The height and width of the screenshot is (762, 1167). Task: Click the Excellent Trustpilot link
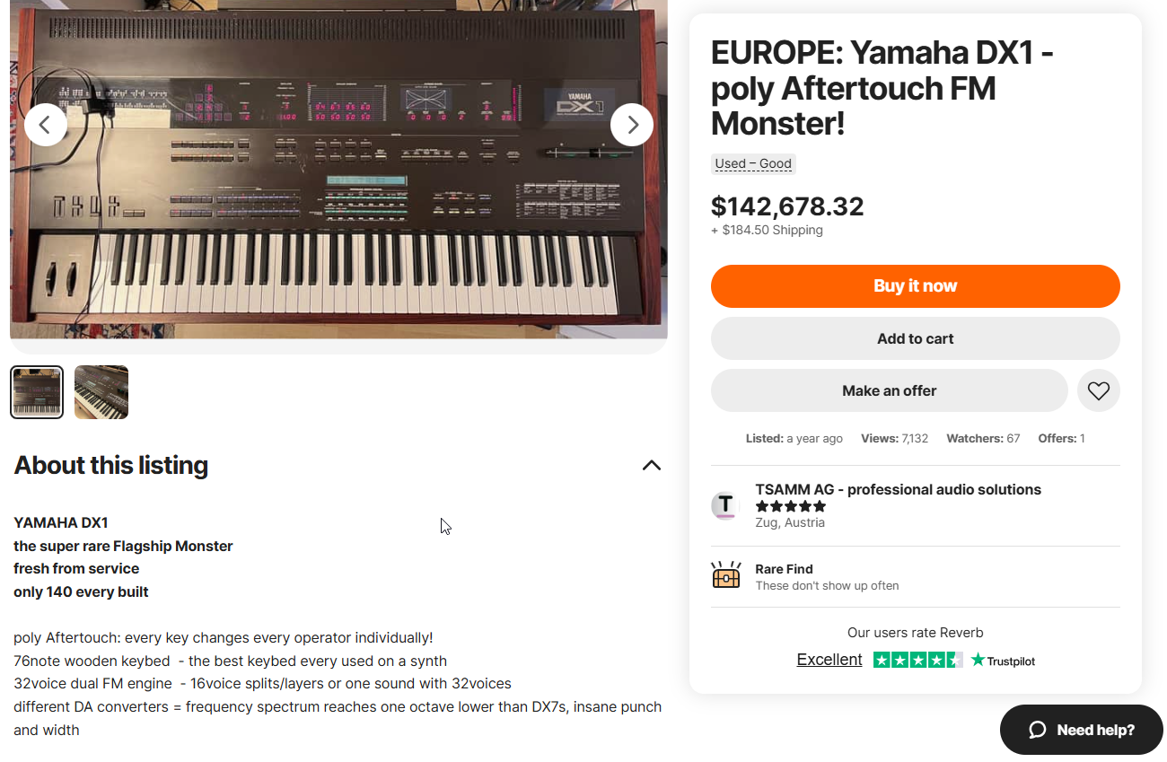click(829, 660)
